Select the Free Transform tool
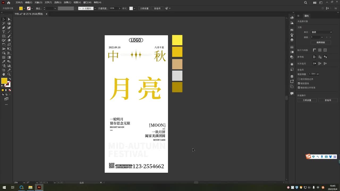340x191 pixels. (9, 49)
